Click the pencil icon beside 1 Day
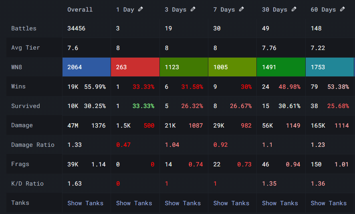The width and height of the screenshot is (355, 214). 140,9
